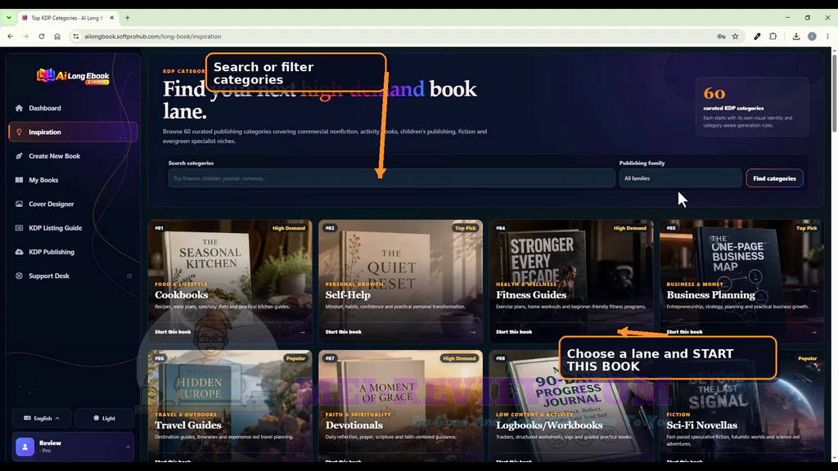838x471 pixels.
Task: Click the Support Desk external link icon
Action: click(x=129, y=276)
